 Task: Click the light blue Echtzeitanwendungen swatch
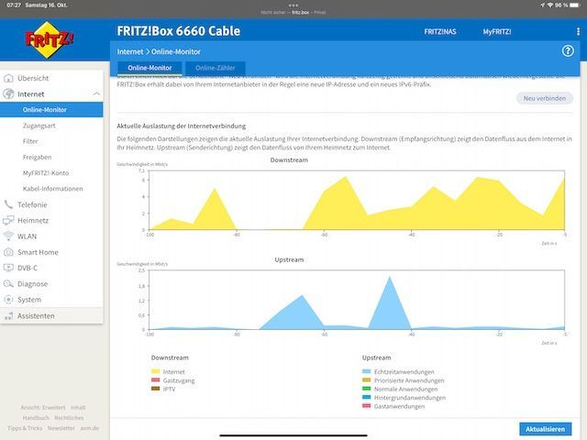[367, 371]
